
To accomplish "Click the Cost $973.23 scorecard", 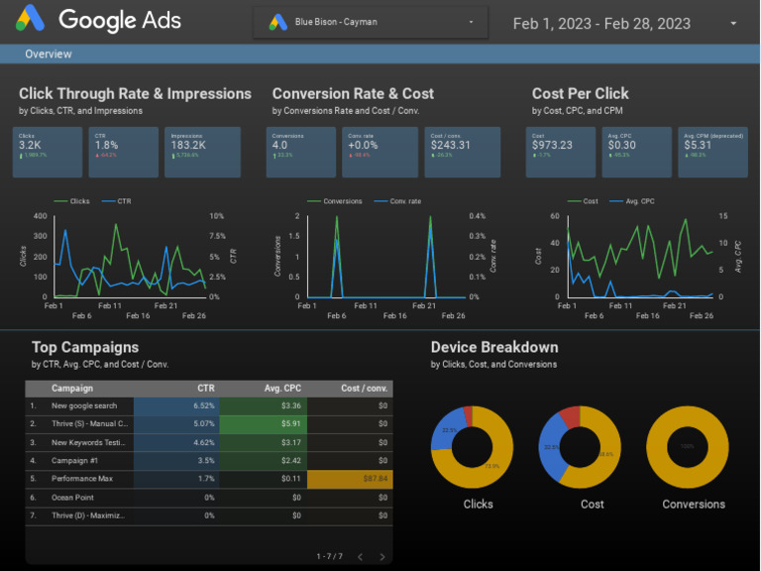I will (x=561, y=152).
